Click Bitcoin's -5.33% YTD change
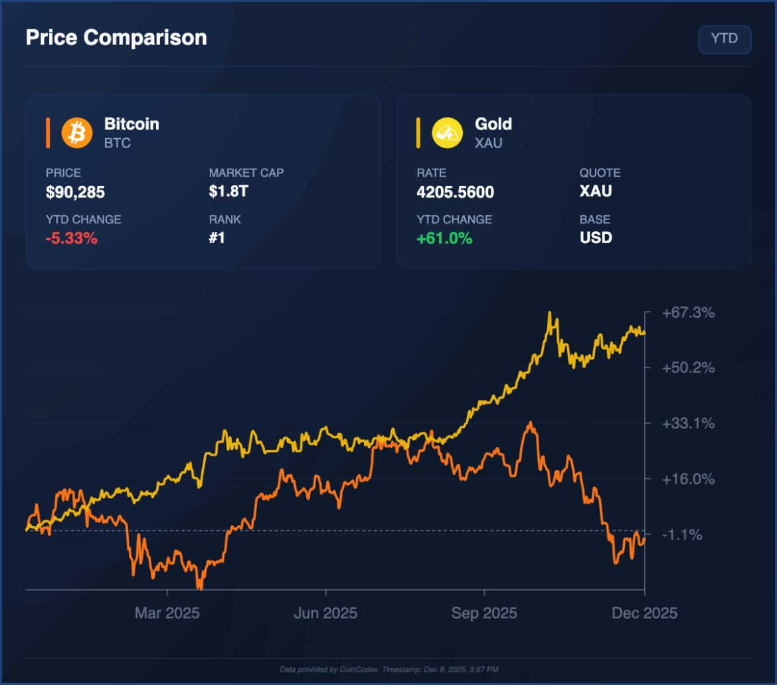The image size is (777, 685). pyautogui.click(x=71, y=239)
